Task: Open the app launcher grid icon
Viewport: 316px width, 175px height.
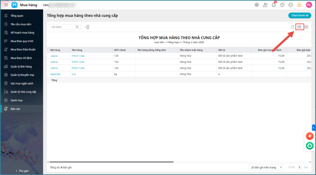Action: tap(6, 5)
